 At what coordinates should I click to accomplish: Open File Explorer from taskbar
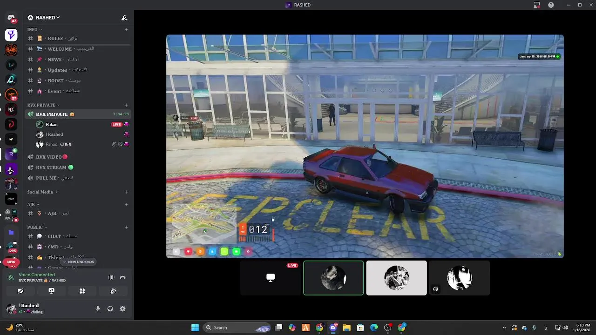[346, 328]
